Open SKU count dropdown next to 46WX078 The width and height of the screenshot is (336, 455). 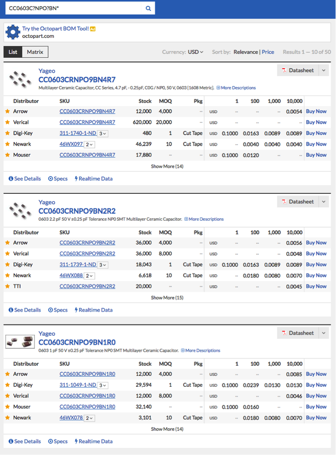tap(89, 418)
